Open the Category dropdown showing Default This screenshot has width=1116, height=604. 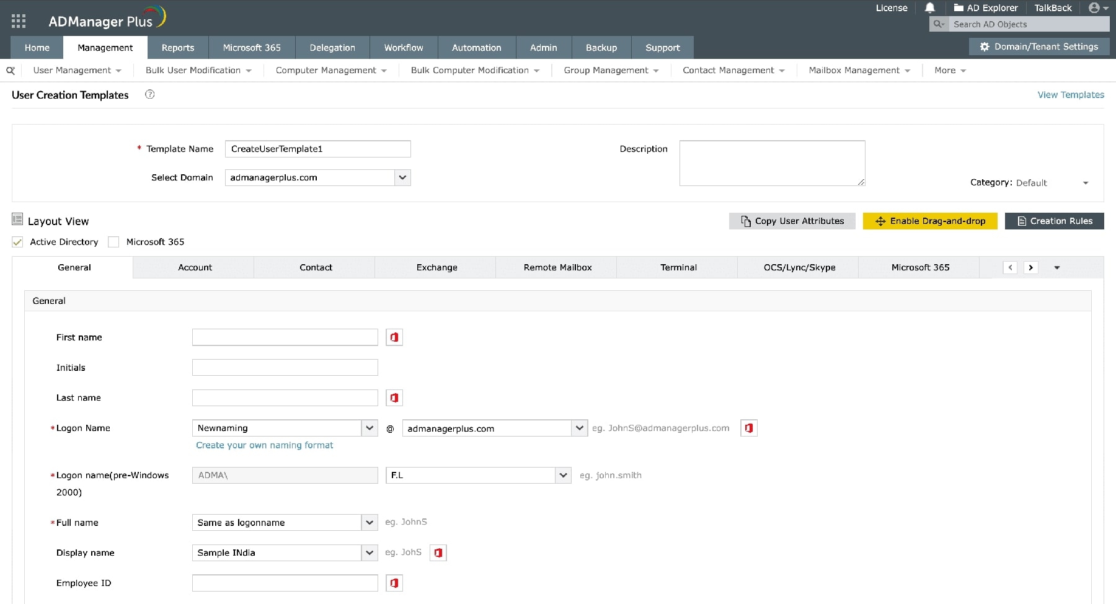pyautogui.click(x=1086, y=183)
